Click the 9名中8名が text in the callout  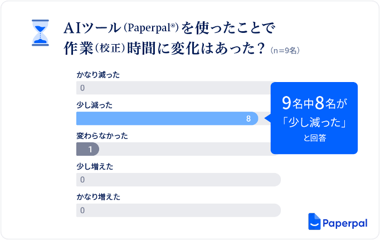[314, 102]
